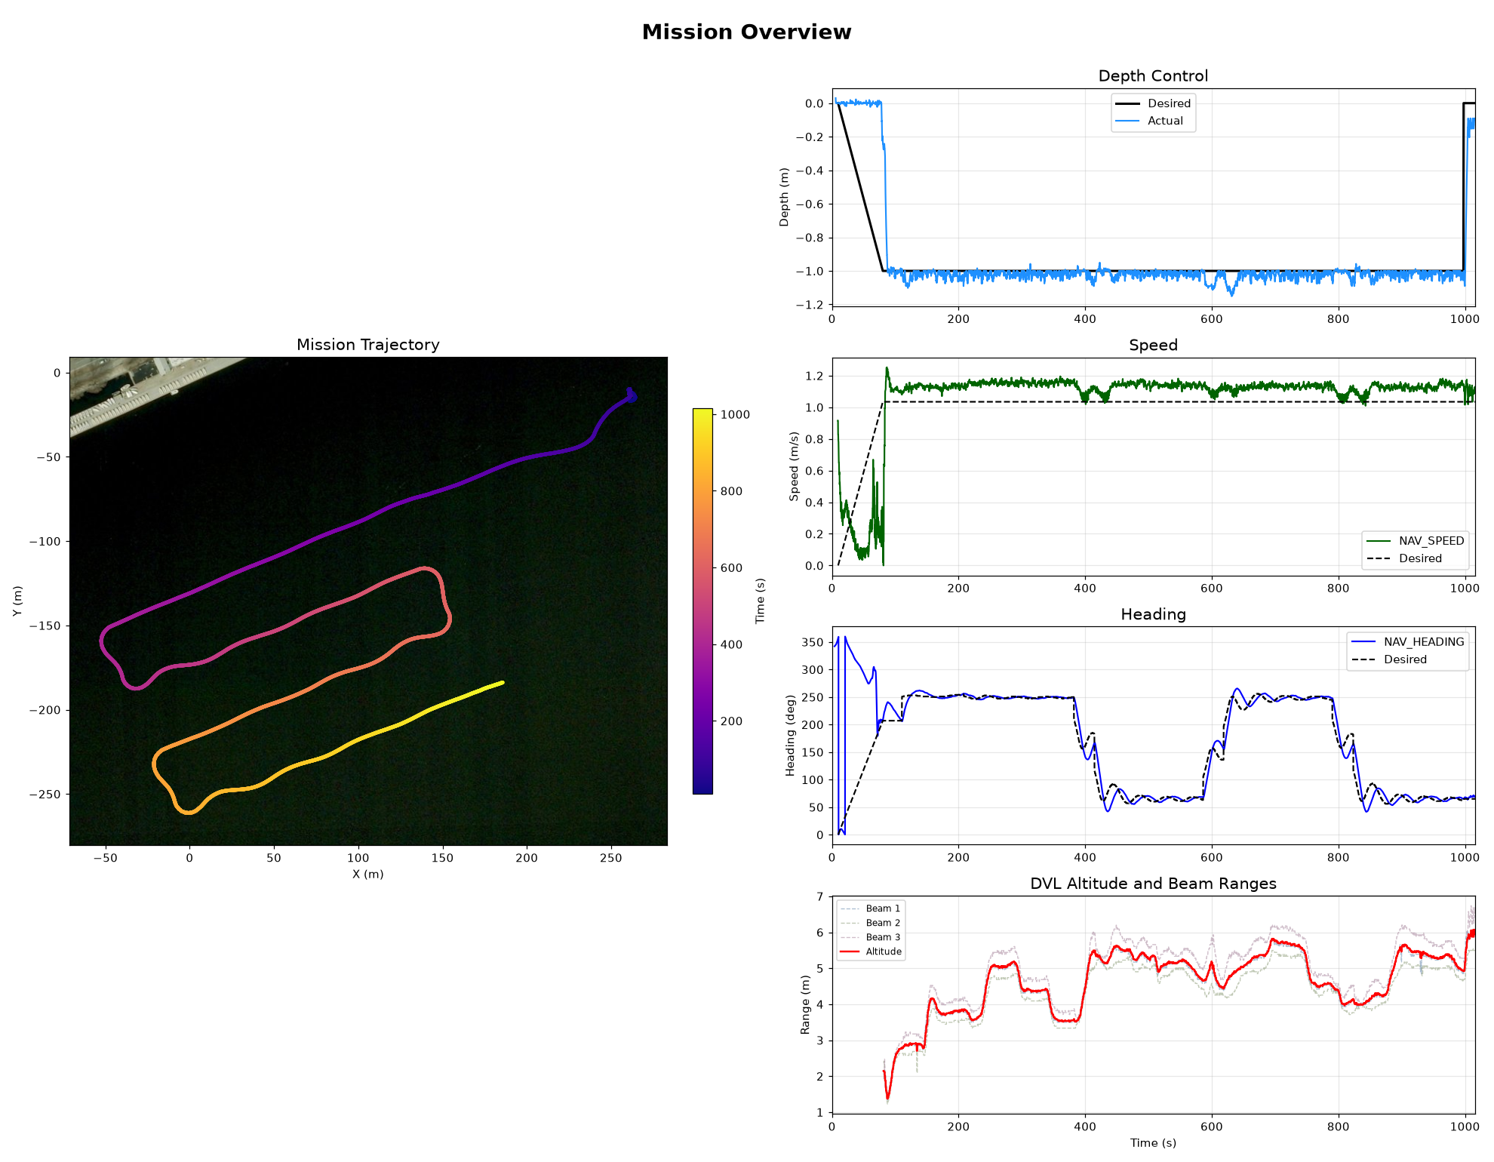Click the yellow end of the trajectory
This screenshot has width=1494, height=1162.
(x=501, y=683)
